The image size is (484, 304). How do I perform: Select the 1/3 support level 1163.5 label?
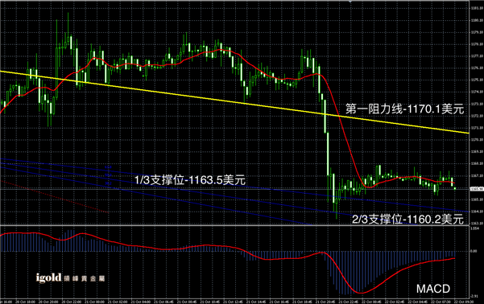click(x=190, y=180)
